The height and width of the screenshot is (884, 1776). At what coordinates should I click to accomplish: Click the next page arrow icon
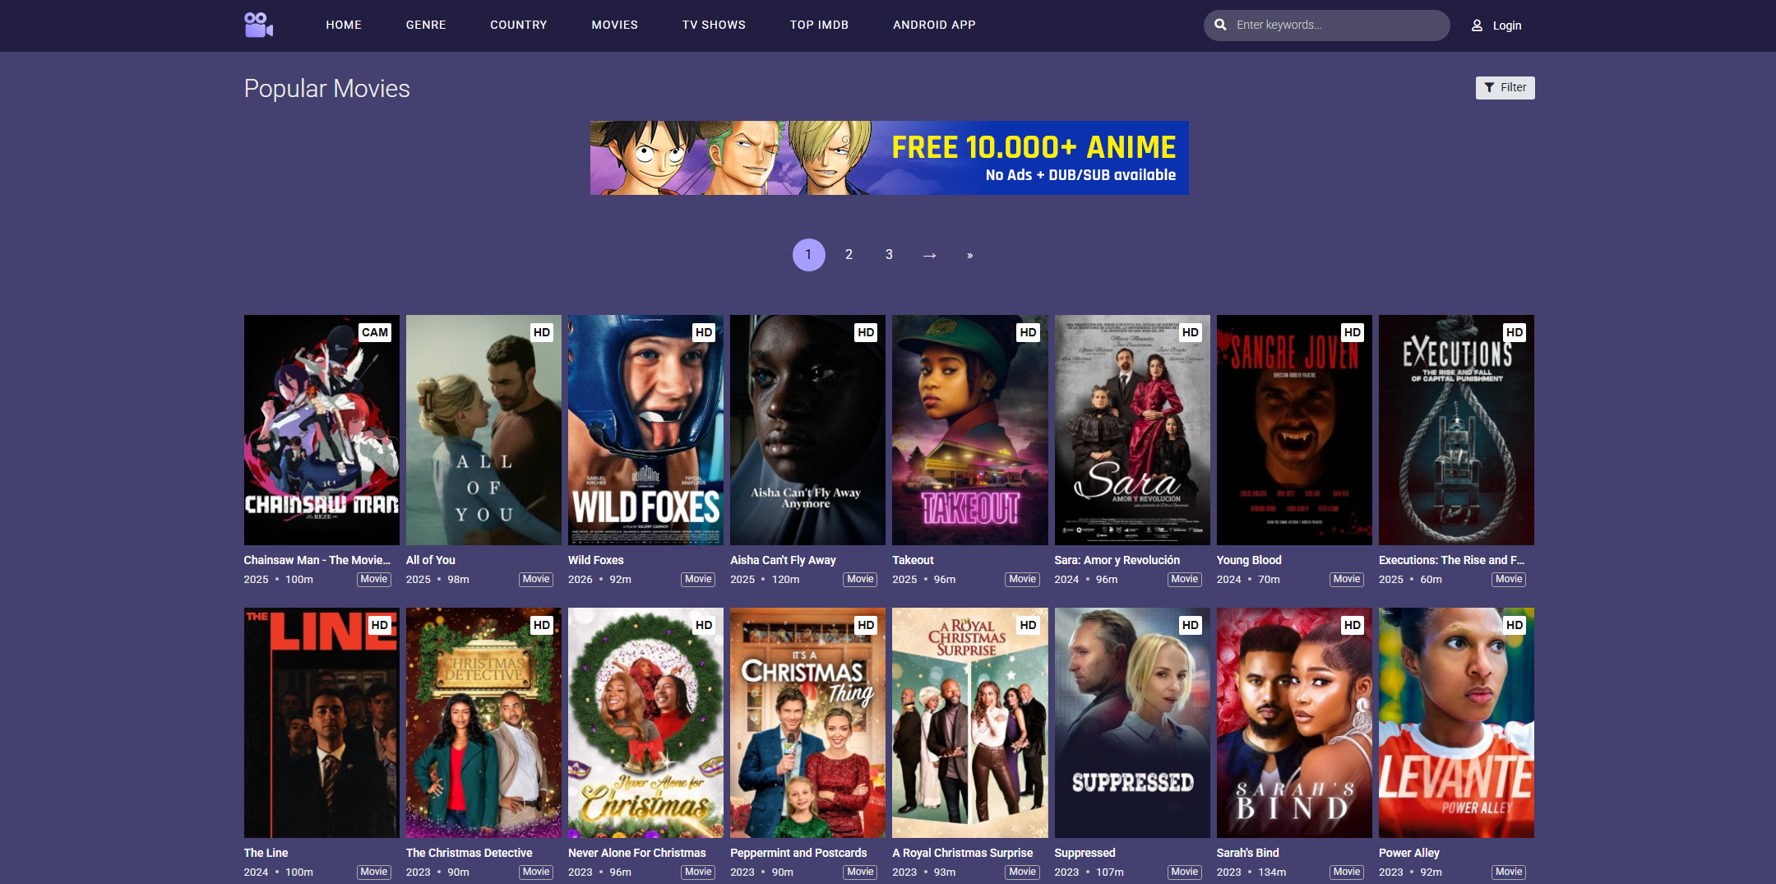(x=929, y=256)
